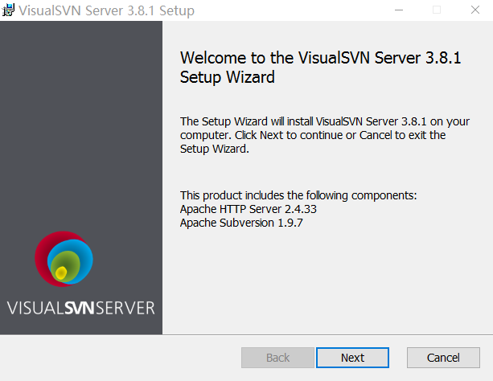Open the installer icon menu in title bar
Screen dimensions: 493x381
click(x=9, y=10)
